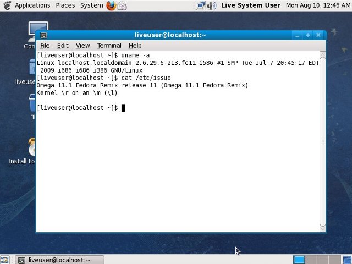This screenshot has height=264, width=352.
Task: Click the terminal prompt beside the cursor
Action: coord(77,108)
